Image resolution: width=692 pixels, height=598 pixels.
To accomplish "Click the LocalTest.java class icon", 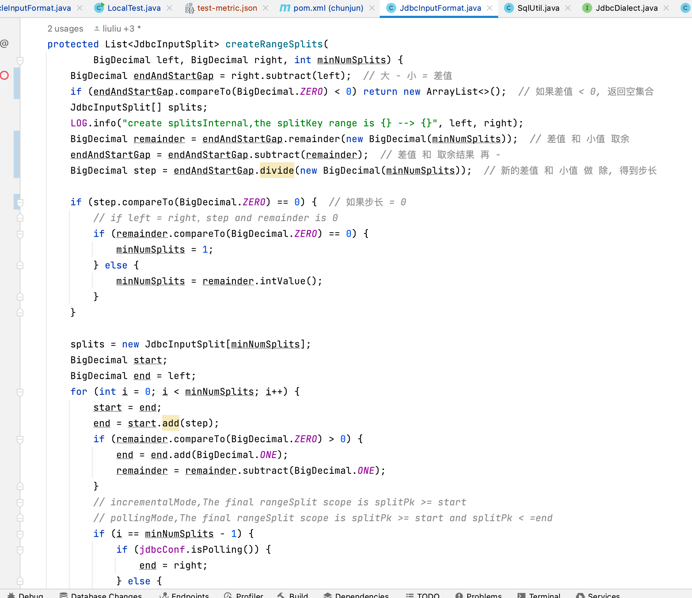I will [99, 8].
